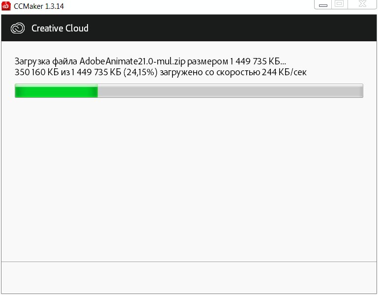This screenshot has width=378, height=295.
Task: Click the CCMaker red app icon in title bar
Action: pyautogui.click(x=6, y=6)
